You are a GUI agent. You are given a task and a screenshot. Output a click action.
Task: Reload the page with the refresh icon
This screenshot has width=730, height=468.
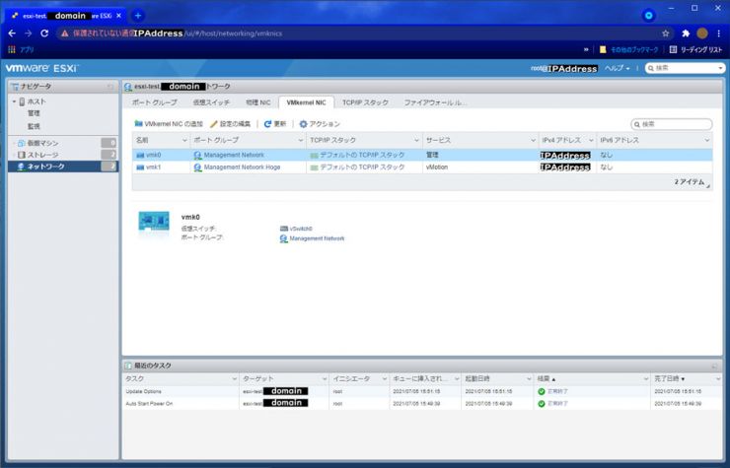click(x=44, y=33)
